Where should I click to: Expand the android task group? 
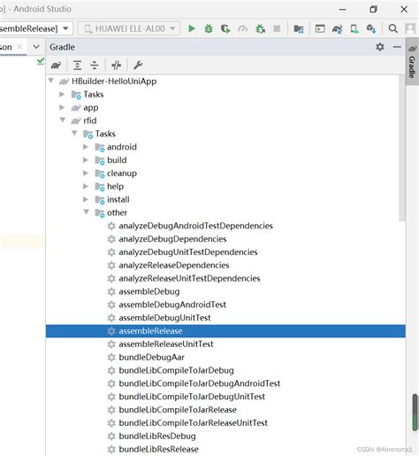(x=86, y=147)
